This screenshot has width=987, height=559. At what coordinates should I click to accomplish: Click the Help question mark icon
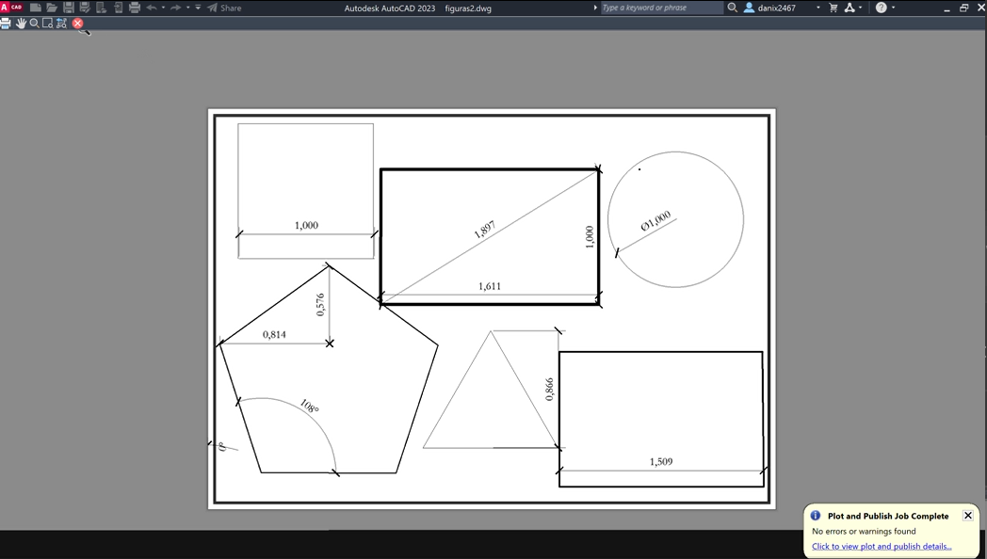click(882, 8)
